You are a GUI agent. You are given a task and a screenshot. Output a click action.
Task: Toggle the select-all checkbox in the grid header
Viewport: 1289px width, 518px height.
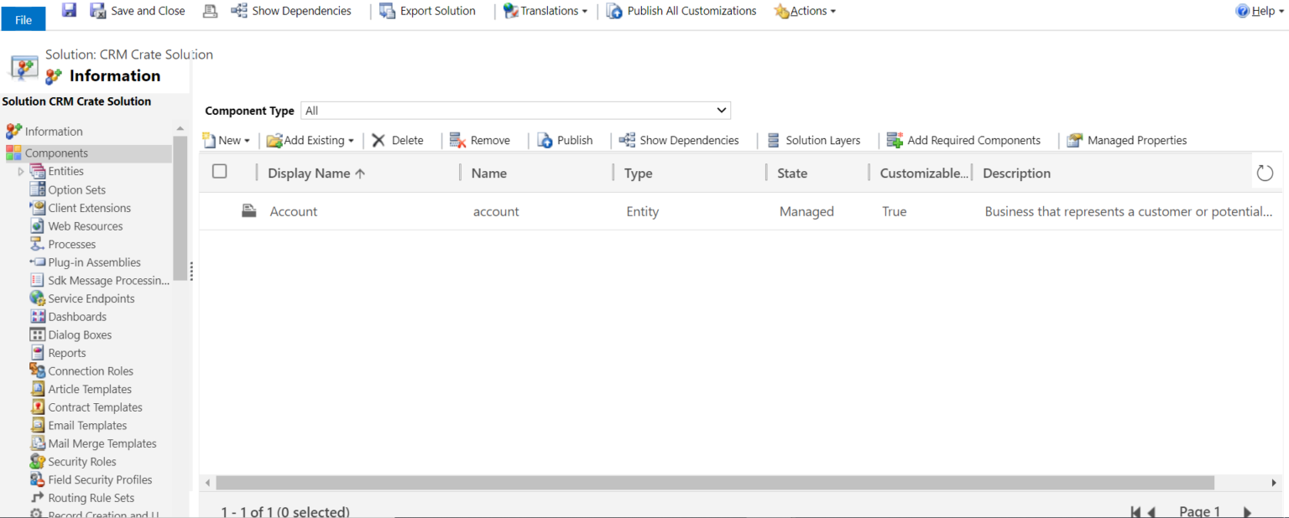click(x=220, y=171)
